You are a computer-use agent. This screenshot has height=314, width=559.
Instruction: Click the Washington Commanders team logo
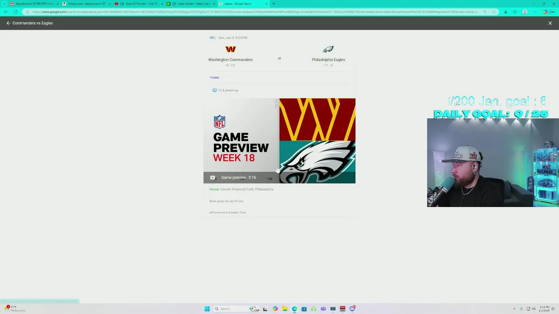coord(231,49)
